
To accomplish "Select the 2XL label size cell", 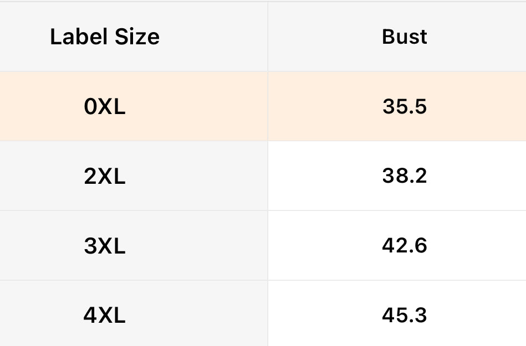I will coord(105,177).
